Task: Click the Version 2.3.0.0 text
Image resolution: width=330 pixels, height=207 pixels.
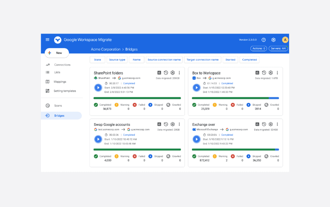Action: 248,40
